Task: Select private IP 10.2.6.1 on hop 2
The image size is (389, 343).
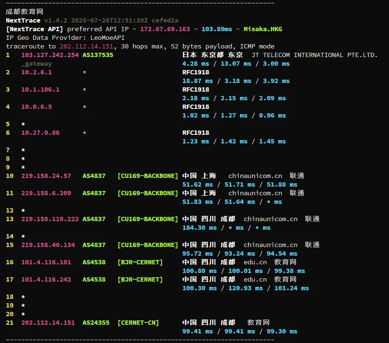Action: point(36,72)
